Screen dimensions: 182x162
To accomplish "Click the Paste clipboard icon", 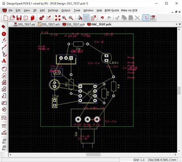I will 131,18.
